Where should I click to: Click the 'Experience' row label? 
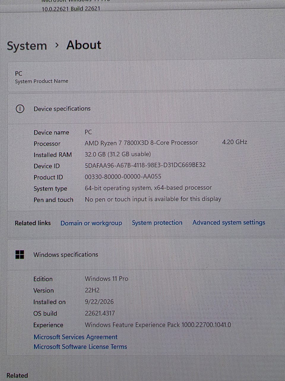click(x=48, y=325)
